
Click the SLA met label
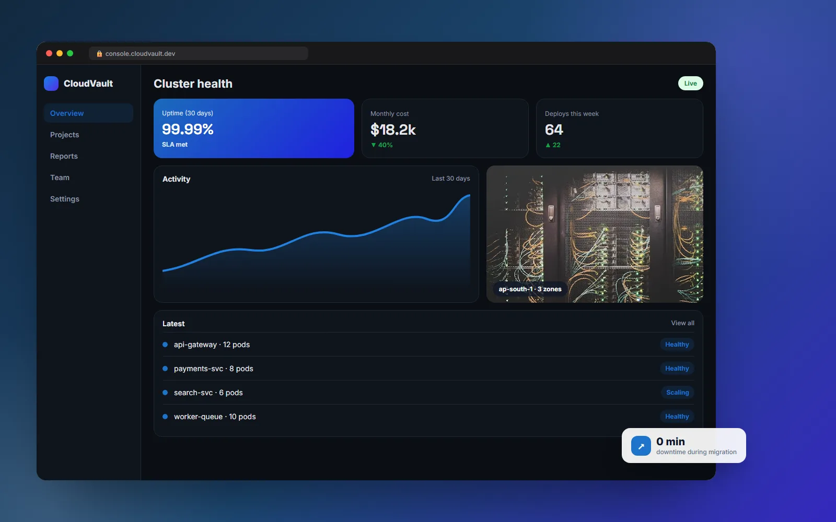click(175, 145)
